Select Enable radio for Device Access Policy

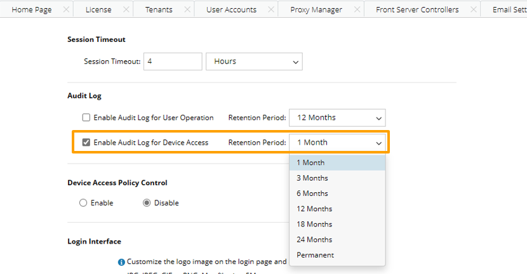(x=83, y=203)
